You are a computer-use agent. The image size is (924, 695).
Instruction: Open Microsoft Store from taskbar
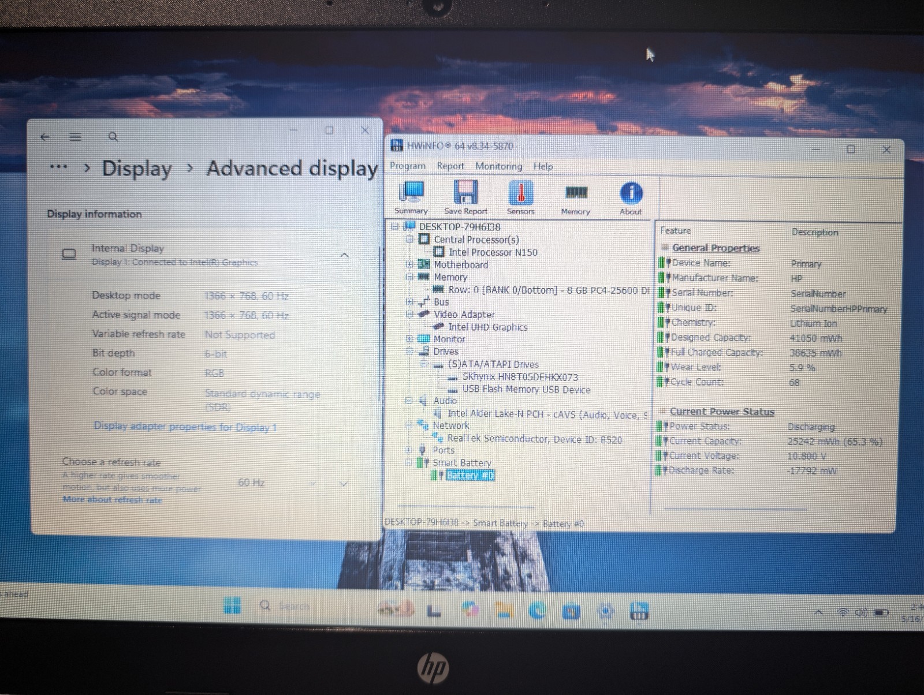point(571,611)
